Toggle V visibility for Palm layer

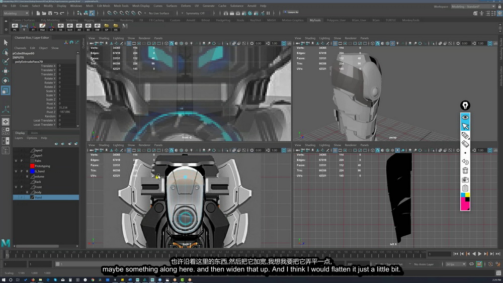point(16,161)
